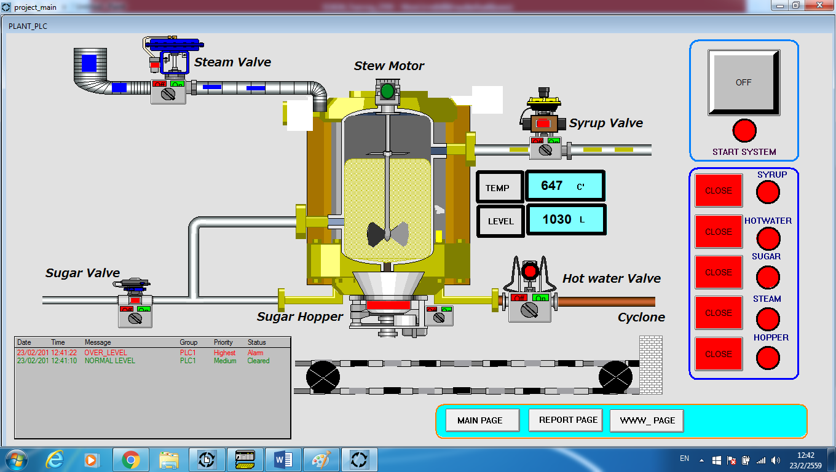Open File Explorer folder in taskbar

(168, 460)
